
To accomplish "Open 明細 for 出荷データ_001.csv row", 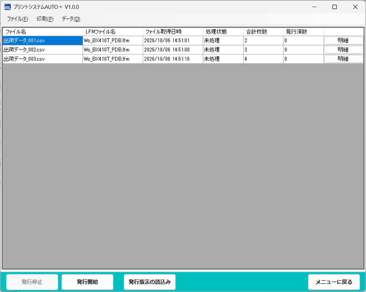I will [343, 41].
